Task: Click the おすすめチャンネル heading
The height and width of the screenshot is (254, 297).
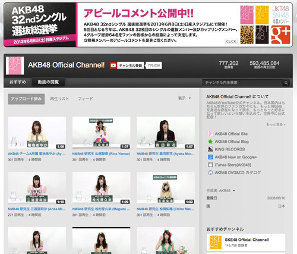Action: coord(225,229)
